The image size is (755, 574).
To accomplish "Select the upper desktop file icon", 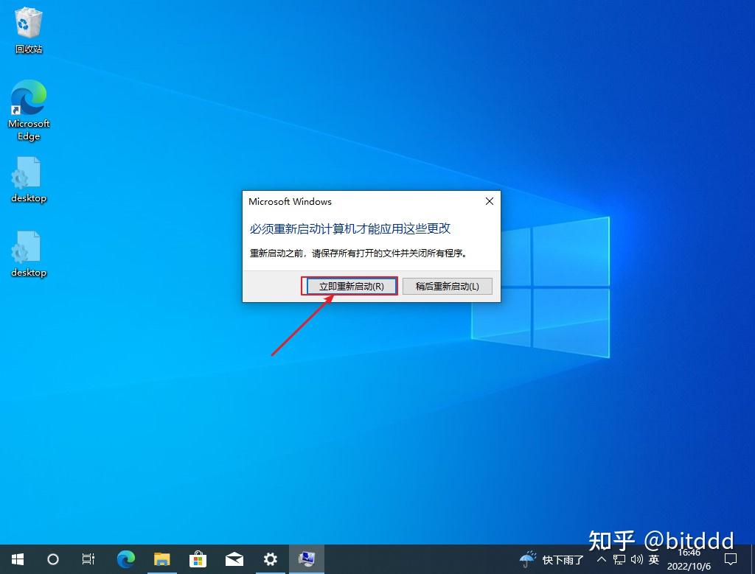I will point(29,180).
